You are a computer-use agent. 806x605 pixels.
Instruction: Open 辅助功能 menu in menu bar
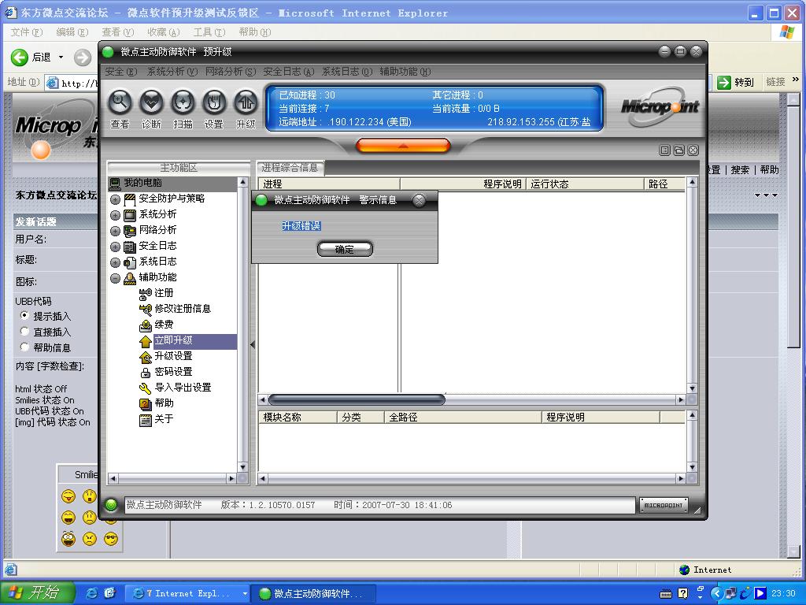coord(405,72)
